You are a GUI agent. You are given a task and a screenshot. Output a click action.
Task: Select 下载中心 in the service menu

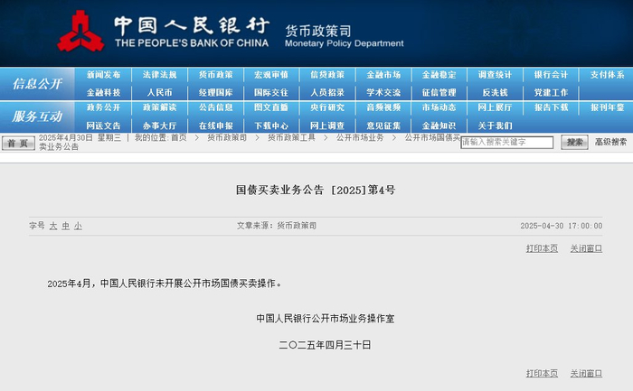point(271,126)
